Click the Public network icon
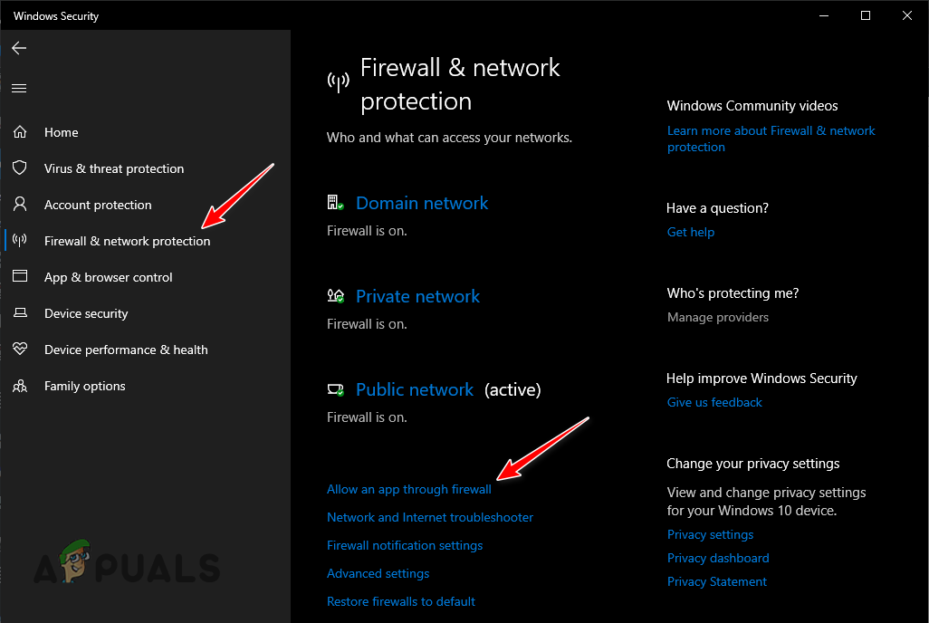929x623 pixels. coord(335,388)
